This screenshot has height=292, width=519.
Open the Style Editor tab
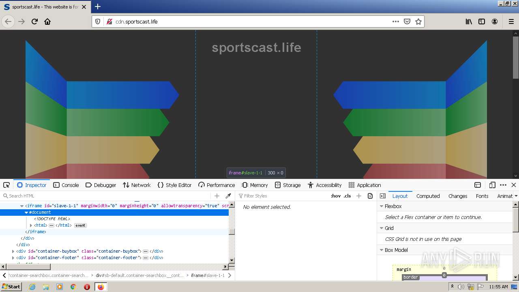point(174,185)
